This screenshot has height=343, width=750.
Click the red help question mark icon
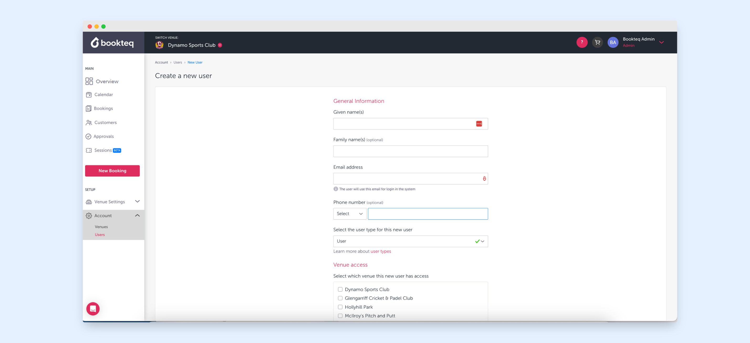582,42
